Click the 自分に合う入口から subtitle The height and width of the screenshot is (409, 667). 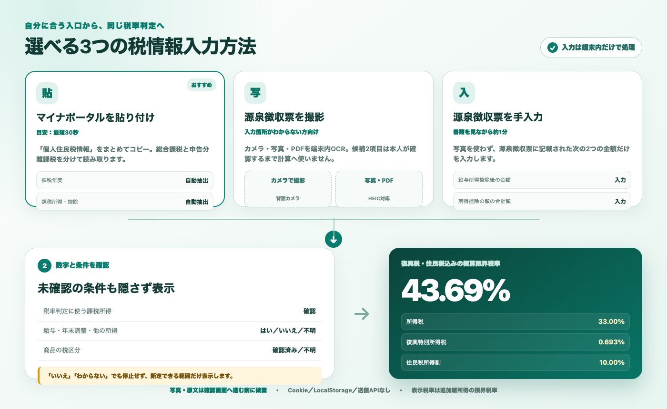click(x=95, y=26)
